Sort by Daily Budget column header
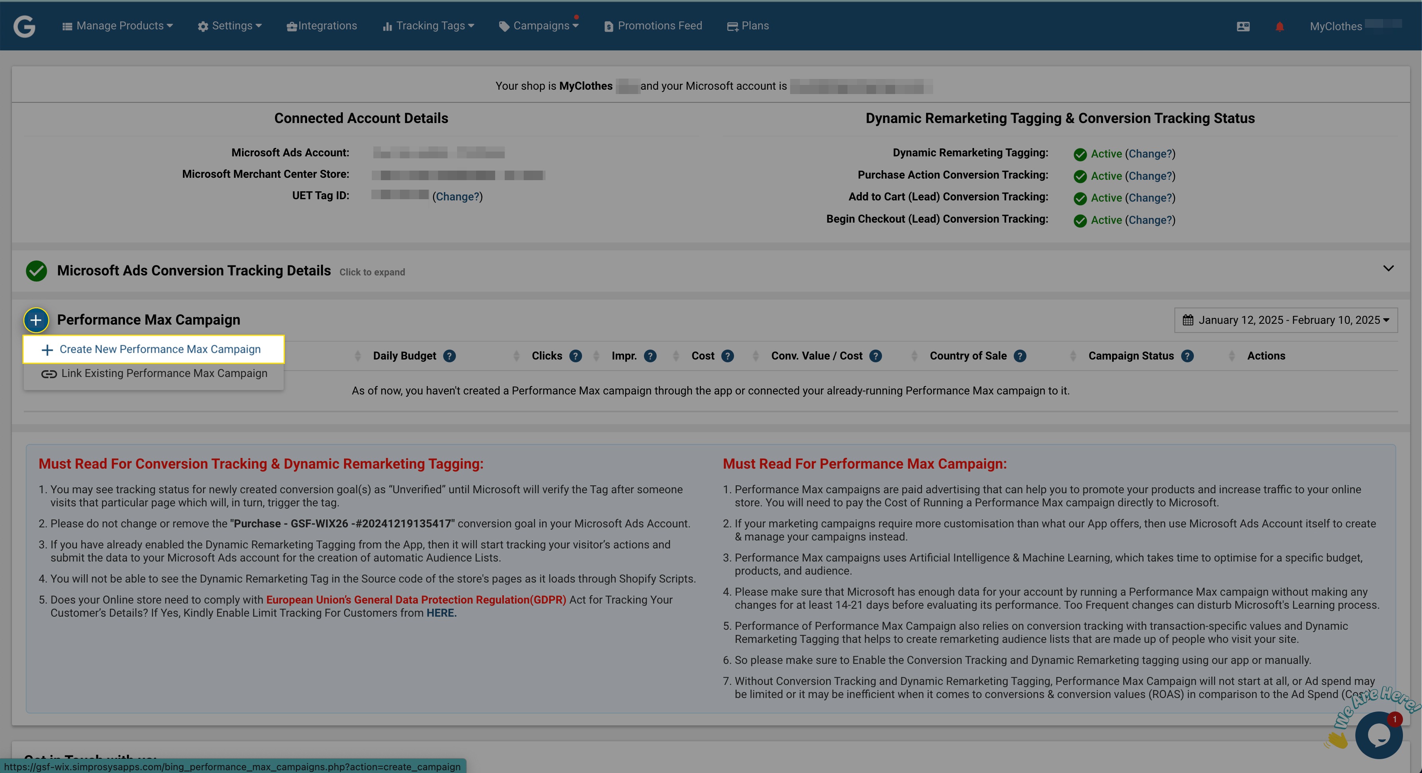 pyautogui.click(x=404, y=356)
